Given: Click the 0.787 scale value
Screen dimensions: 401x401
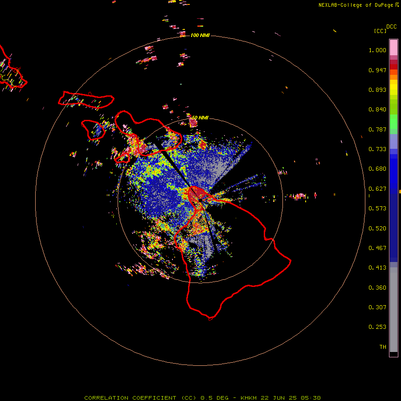Looking at the screenshot, I should (377, 129).
